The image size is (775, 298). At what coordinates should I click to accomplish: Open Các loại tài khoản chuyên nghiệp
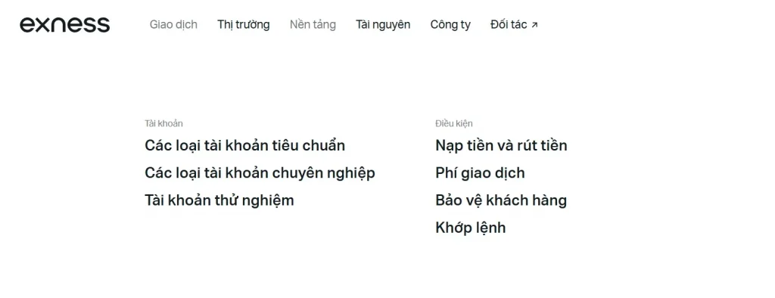(260, 173)
